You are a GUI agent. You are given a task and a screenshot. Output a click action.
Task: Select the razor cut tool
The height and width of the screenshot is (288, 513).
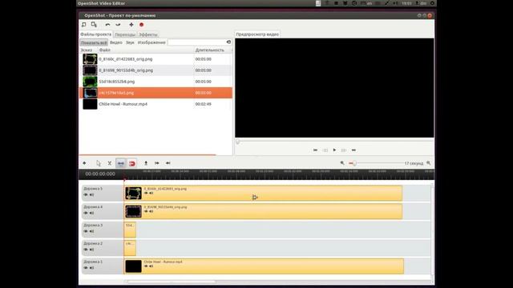tap(110, 163)
